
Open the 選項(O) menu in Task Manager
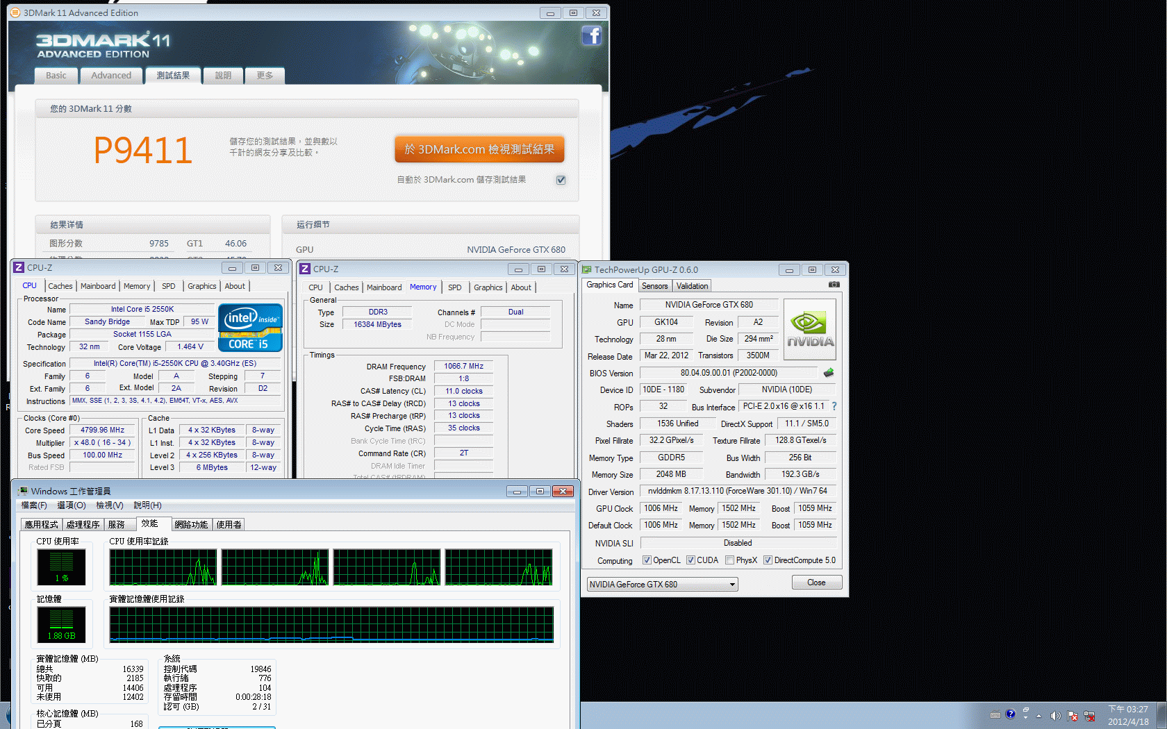pos(72,505)
